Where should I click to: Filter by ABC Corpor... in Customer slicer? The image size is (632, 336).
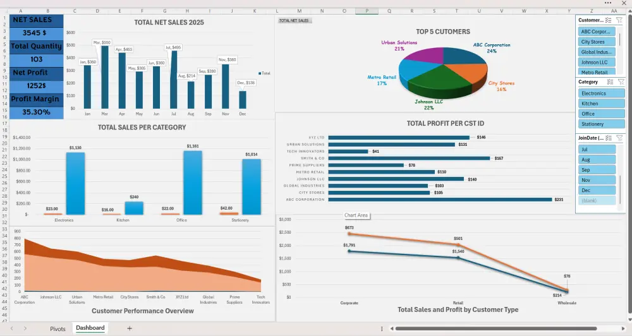pyautogui.click(x=596, y=32)
